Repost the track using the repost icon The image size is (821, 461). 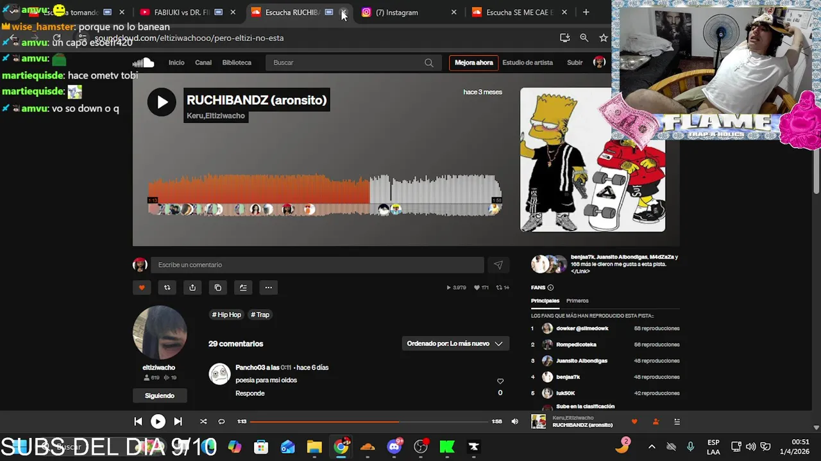click(x=167, y=287)
